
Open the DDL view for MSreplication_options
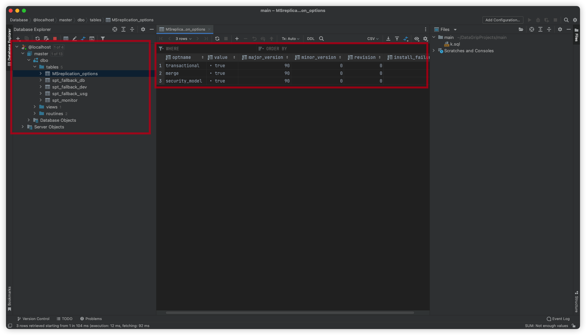coord(310,39)
